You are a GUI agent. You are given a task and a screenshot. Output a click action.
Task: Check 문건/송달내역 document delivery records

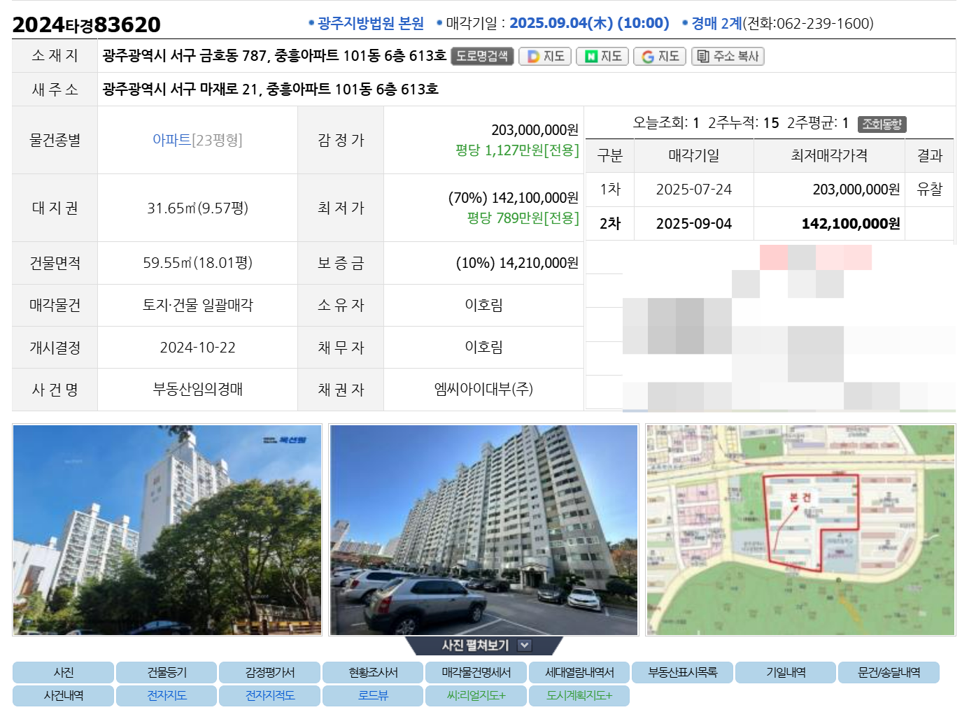[x=888, y=672]
